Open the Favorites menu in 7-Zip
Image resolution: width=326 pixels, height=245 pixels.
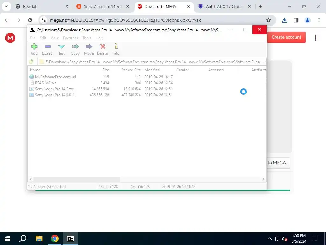pyautogui.click(x=70, y=38)
